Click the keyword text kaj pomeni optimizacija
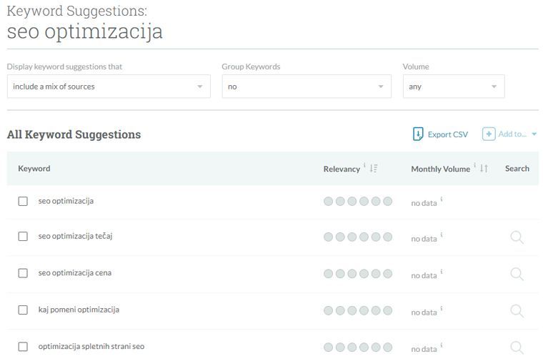The height and width of the screenshot is (364, 543). click(x=79, y=310)
